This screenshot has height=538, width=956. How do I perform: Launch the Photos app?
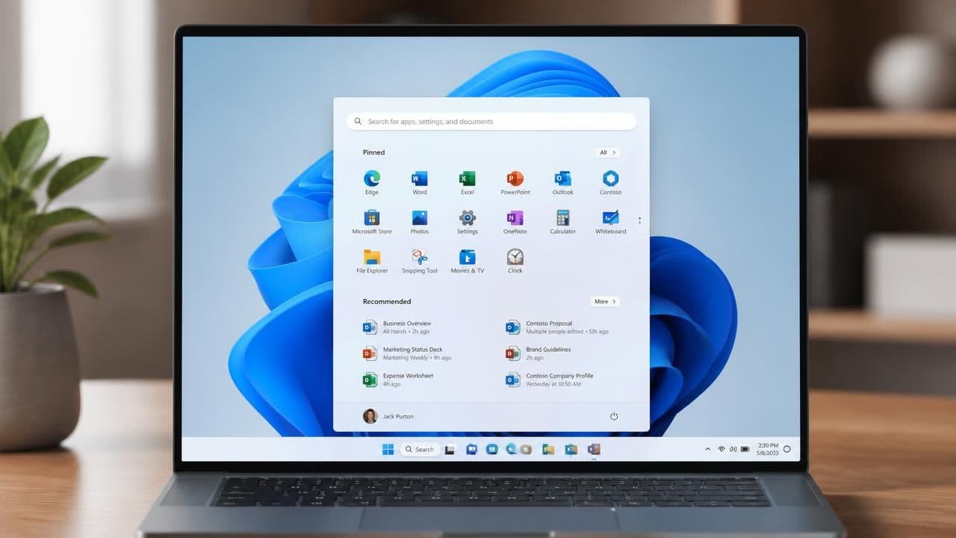(420, 222)
